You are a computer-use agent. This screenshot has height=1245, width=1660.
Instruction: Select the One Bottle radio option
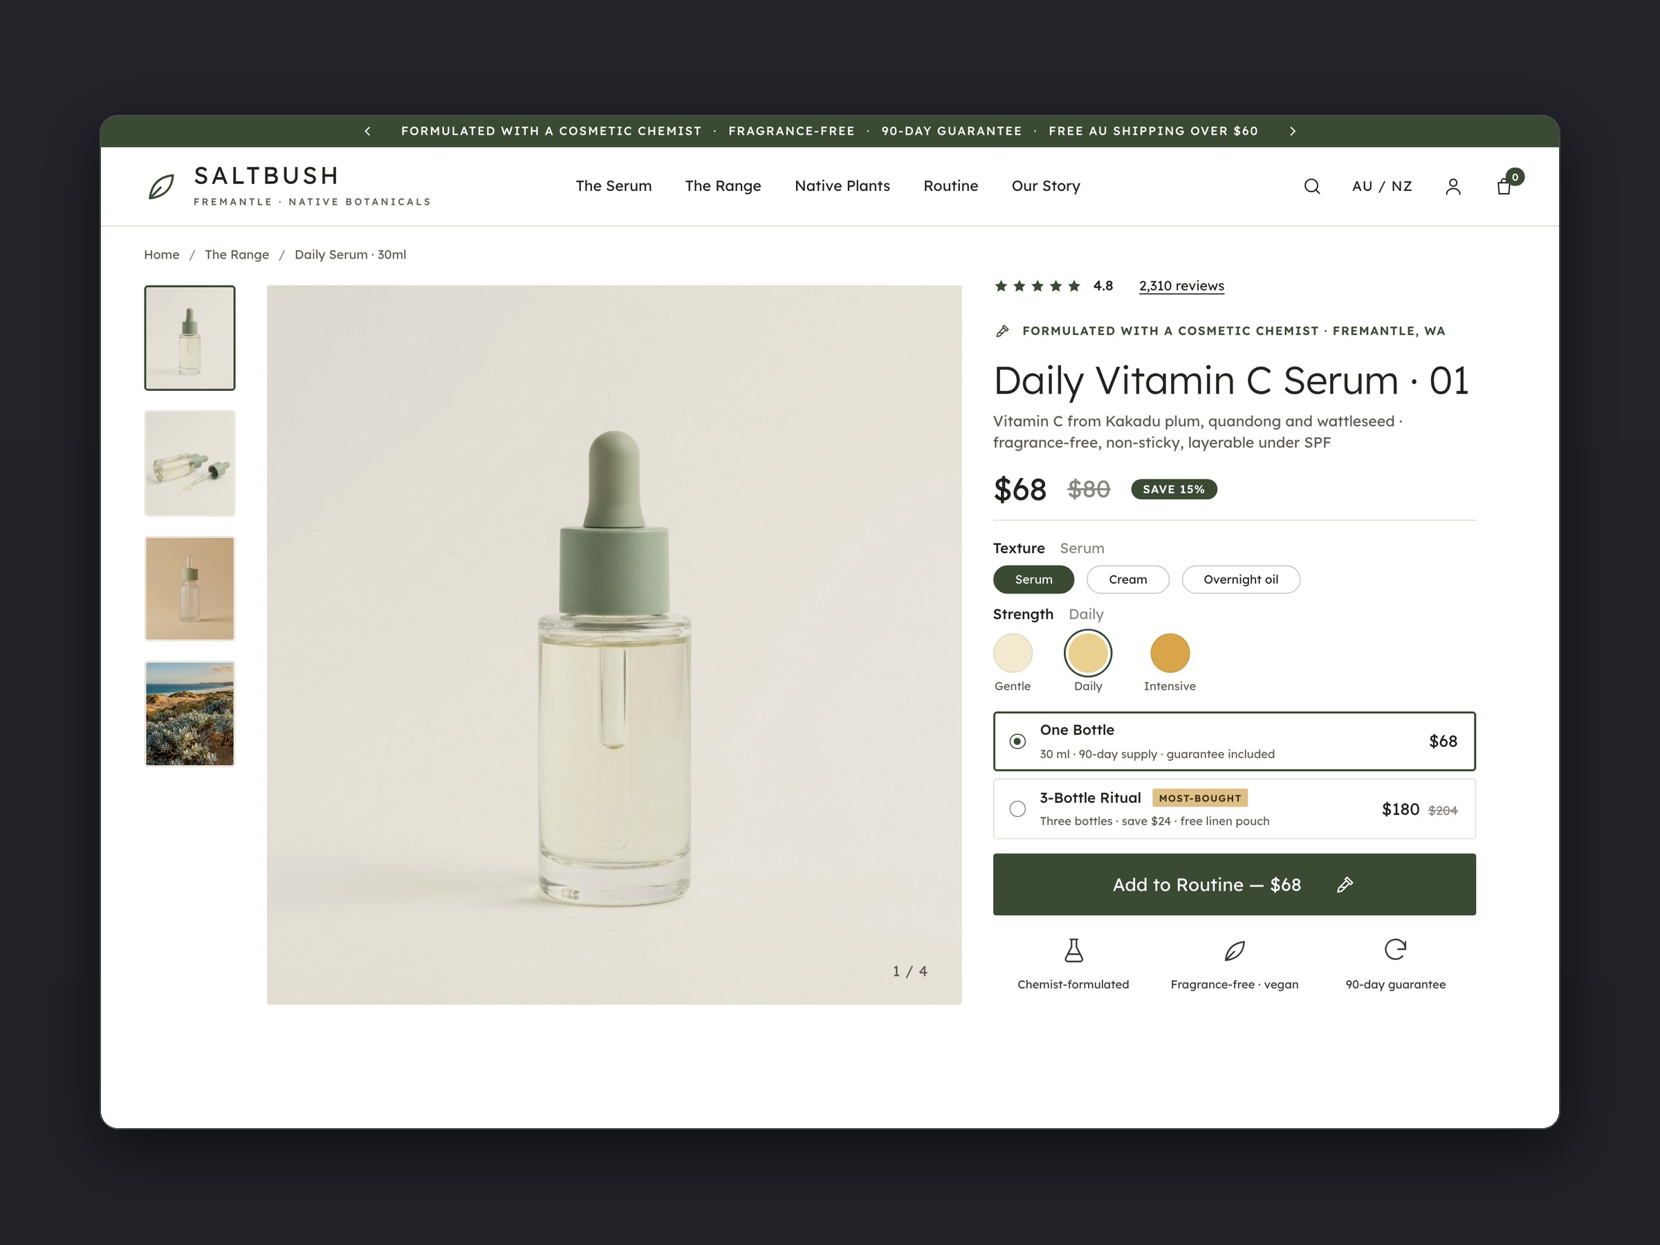click(1017, 741)
